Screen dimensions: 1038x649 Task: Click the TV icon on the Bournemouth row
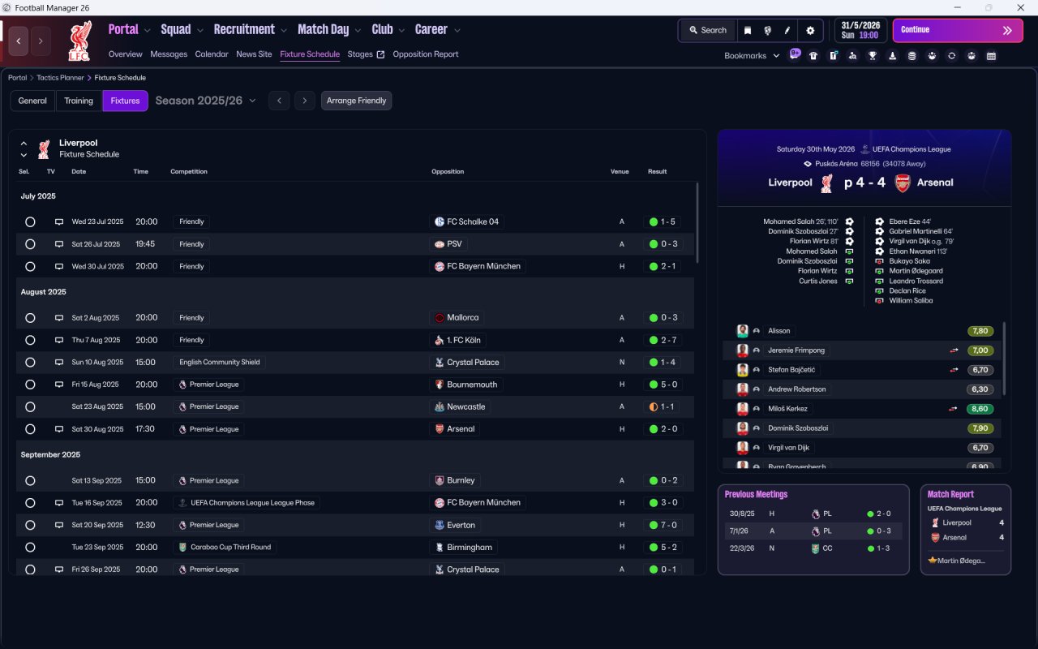[x=59, y=385]
